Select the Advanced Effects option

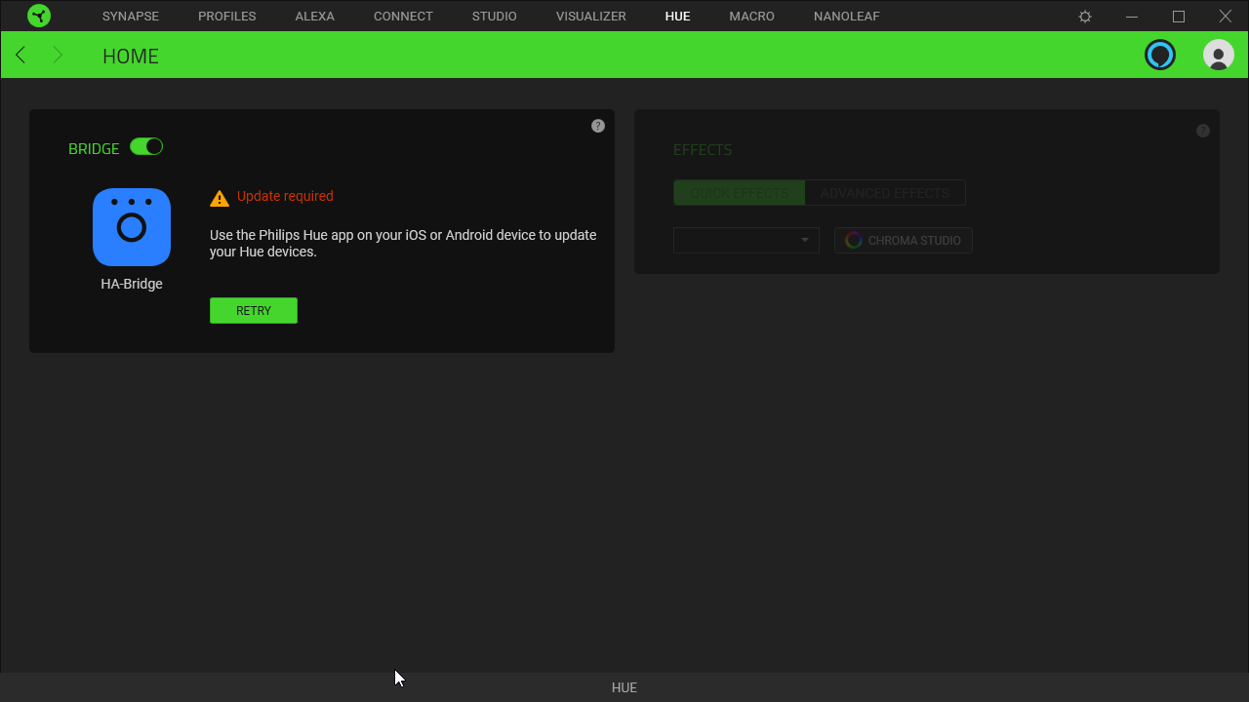(x=884, y=193)
